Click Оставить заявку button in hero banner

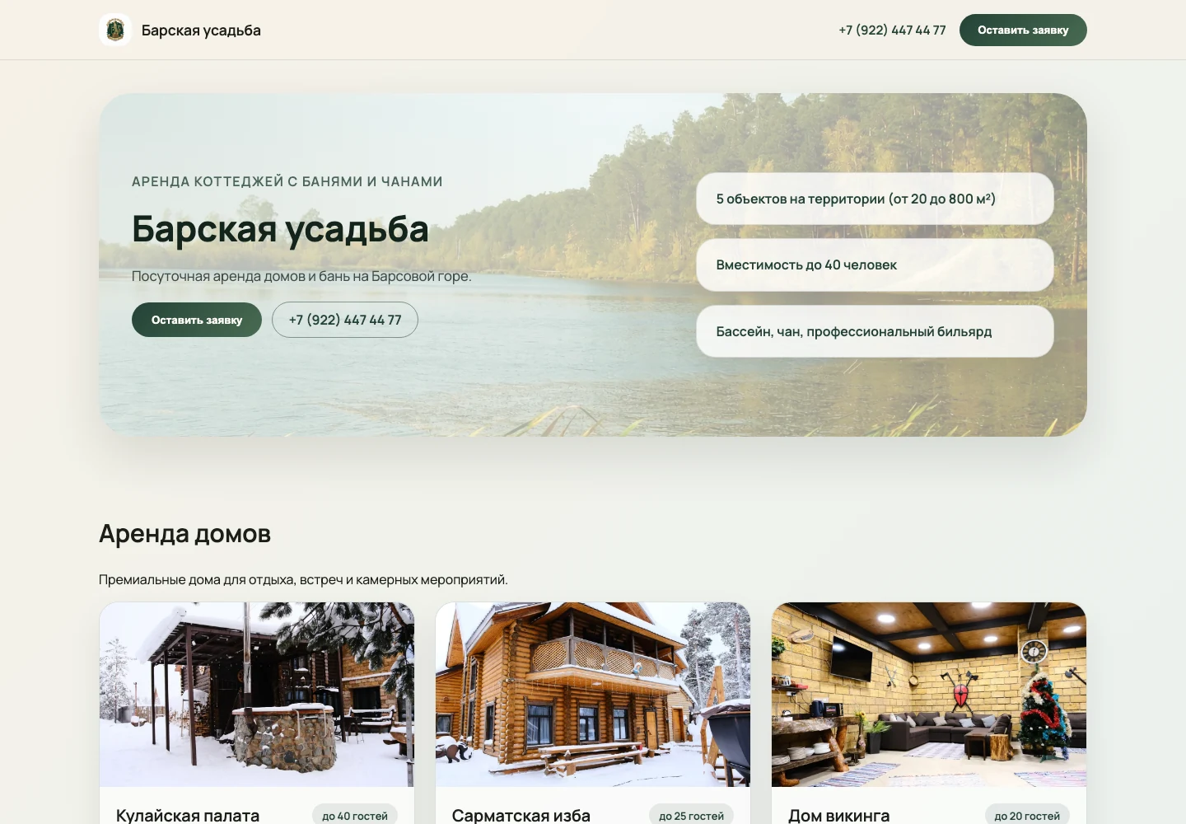[197, 320]
